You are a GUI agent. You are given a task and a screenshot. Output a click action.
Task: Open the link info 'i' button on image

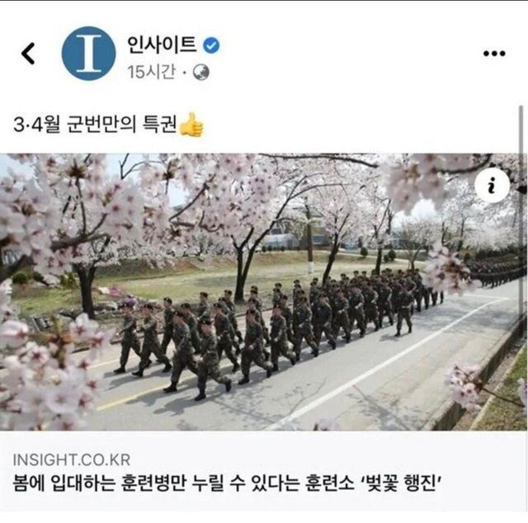492,185
